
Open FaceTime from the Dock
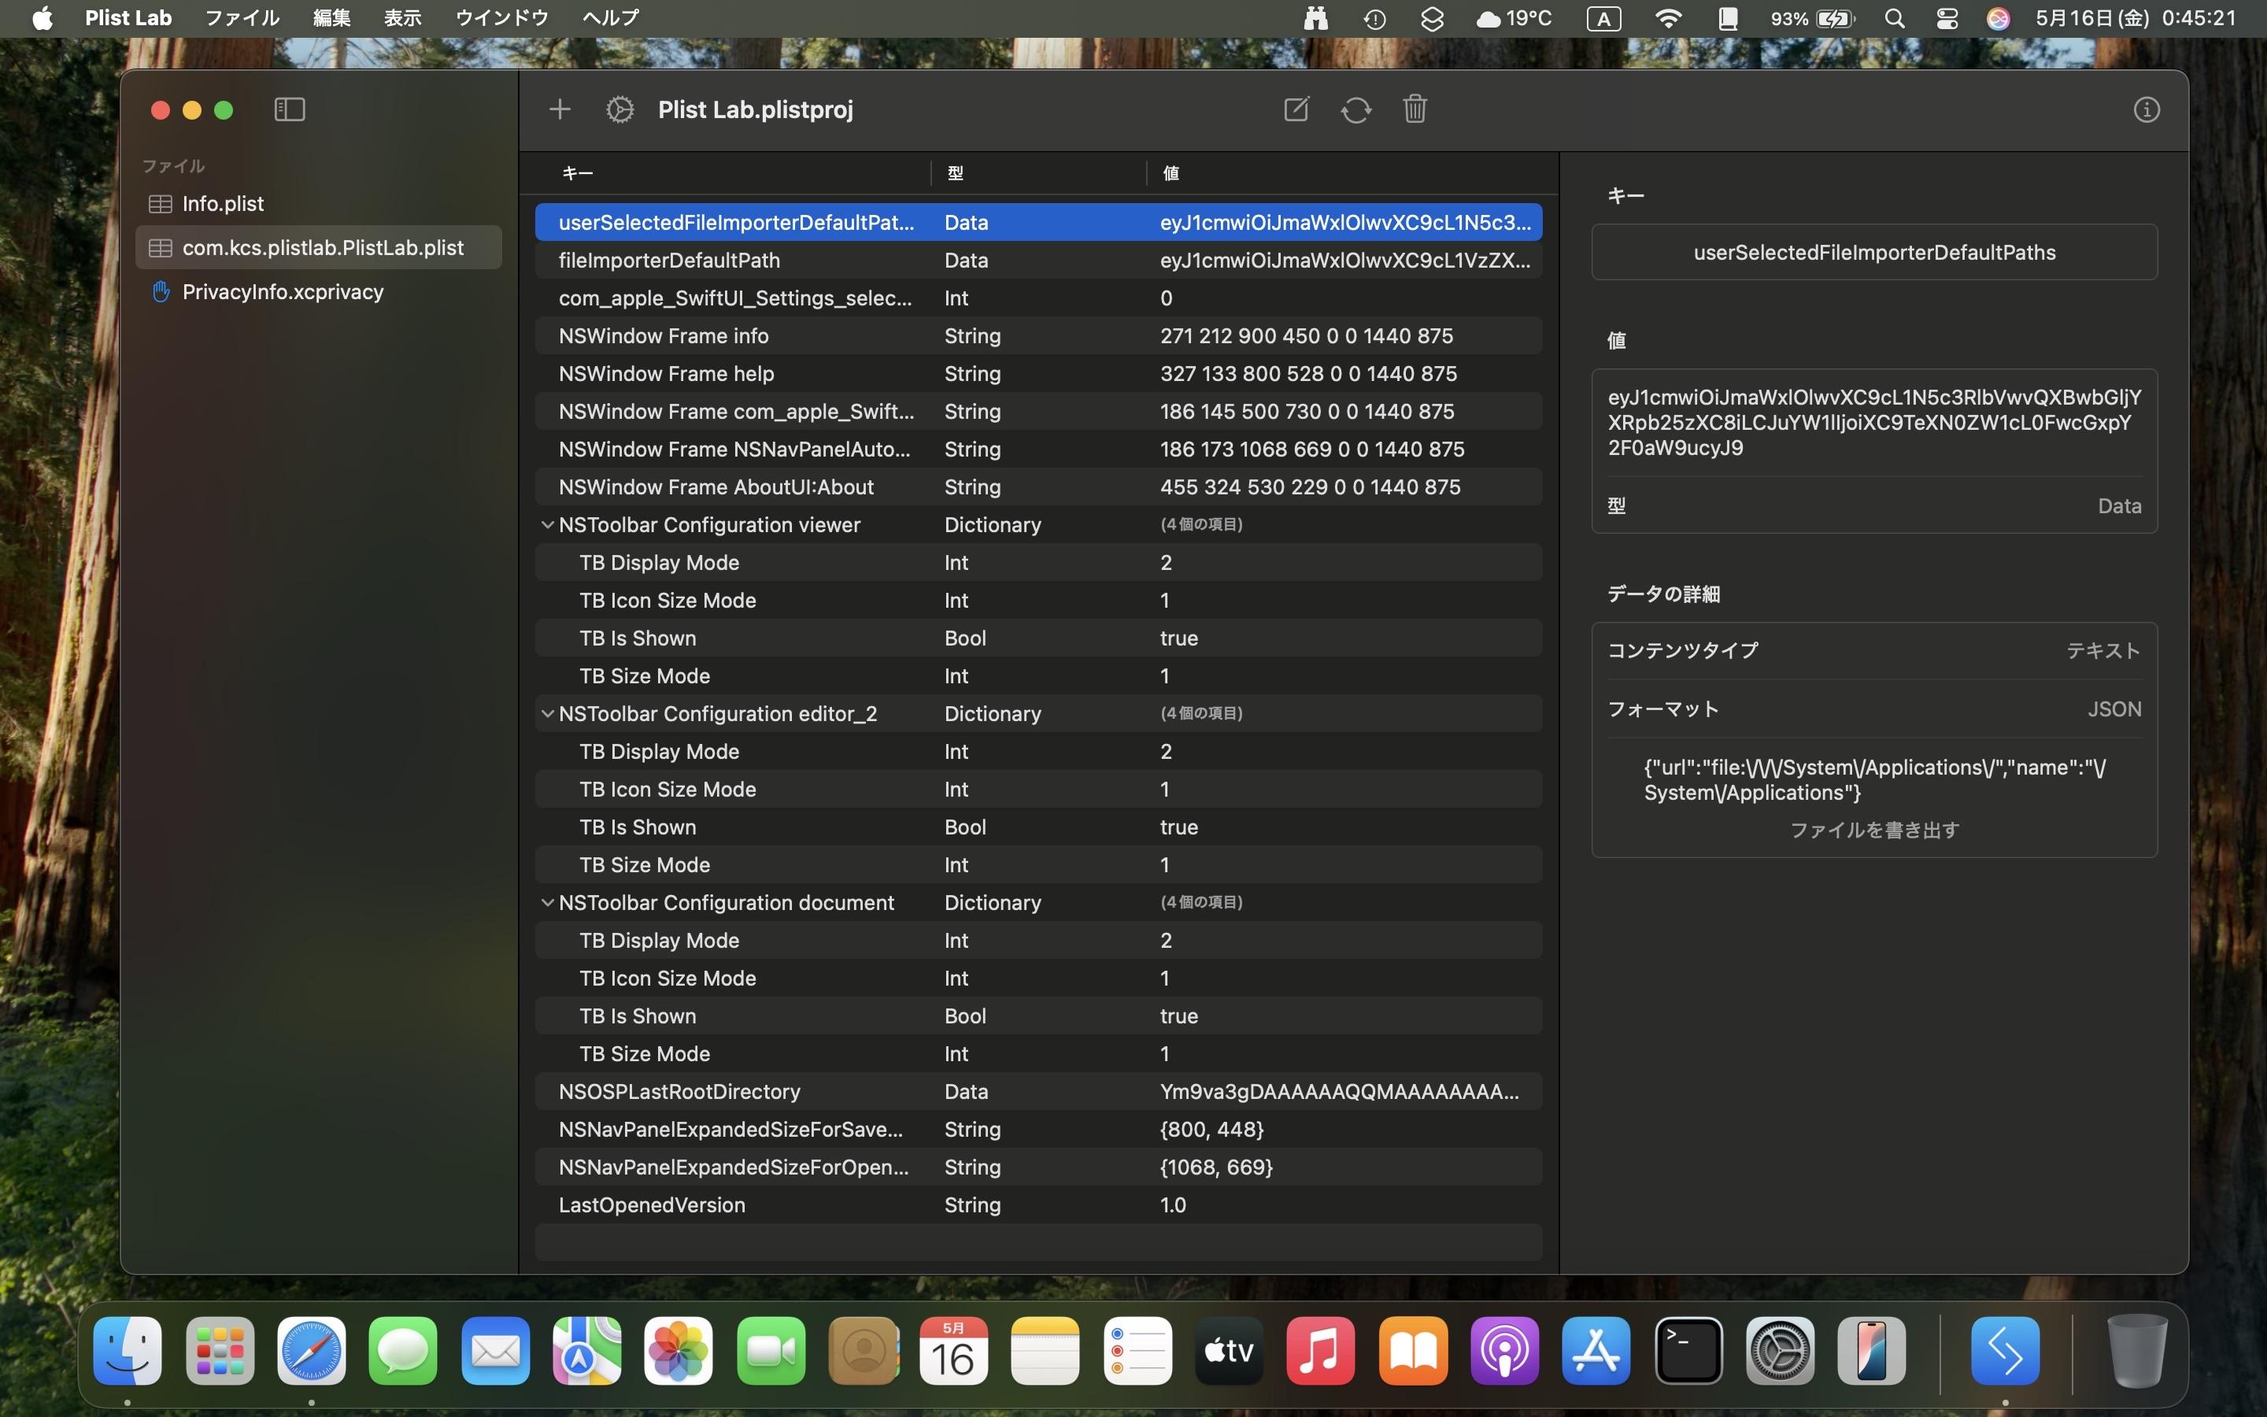pos(770,1350)
